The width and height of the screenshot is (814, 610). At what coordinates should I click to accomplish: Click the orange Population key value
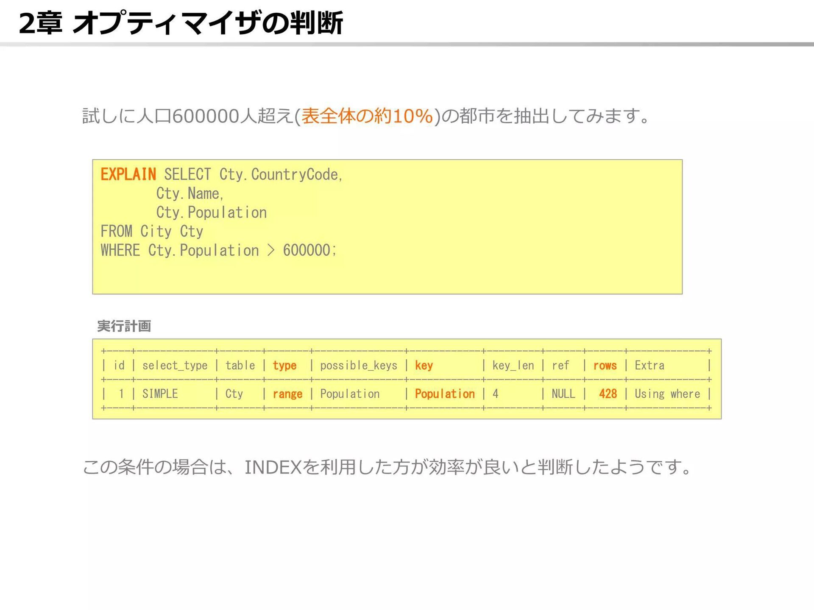pyautogui.click(x=445, y=394)
